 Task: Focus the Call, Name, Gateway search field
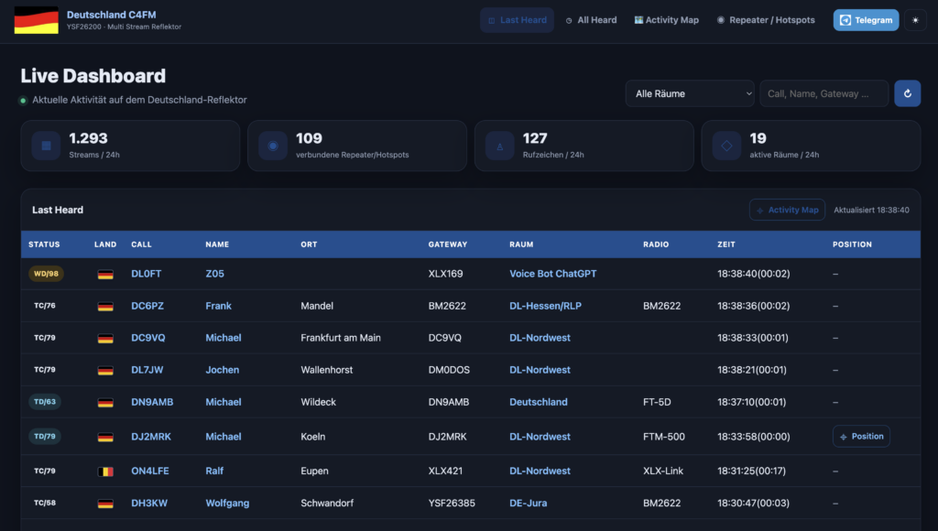(823, 93)
